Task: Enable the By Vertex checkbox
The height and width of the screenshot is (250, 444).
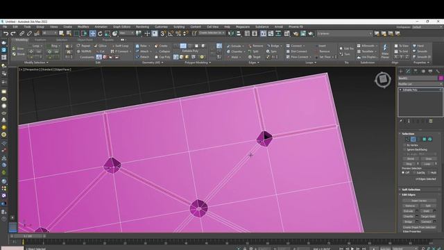Action: pyautogui.click(x=404, y=145)
